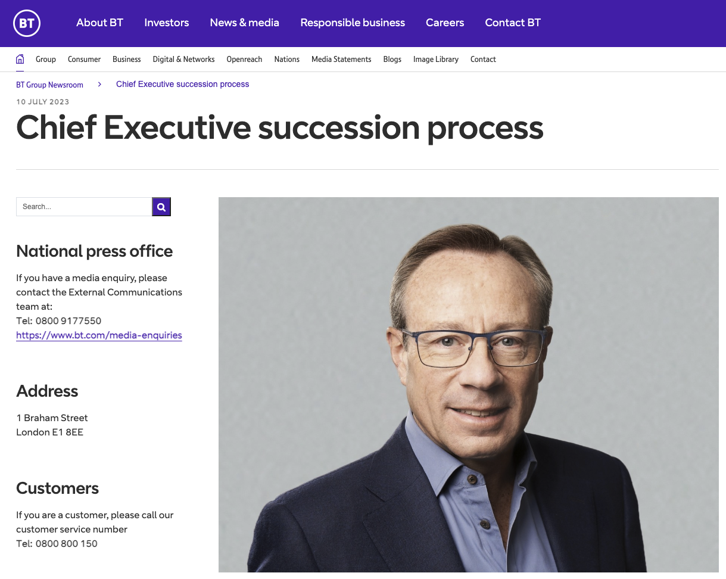Open the Openreach news section
This screenshot has height=579, width=726.
point(244,60)
